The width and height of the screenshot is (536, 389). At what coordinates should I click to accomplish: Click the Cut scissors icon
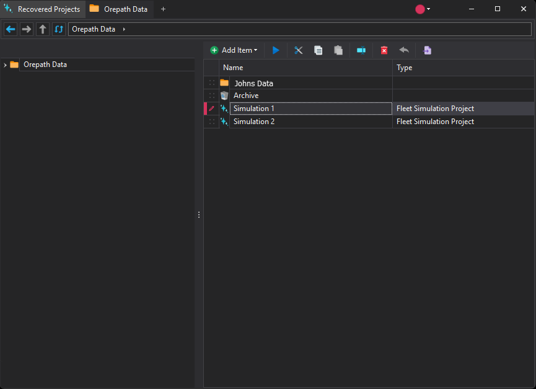(298, 50)
